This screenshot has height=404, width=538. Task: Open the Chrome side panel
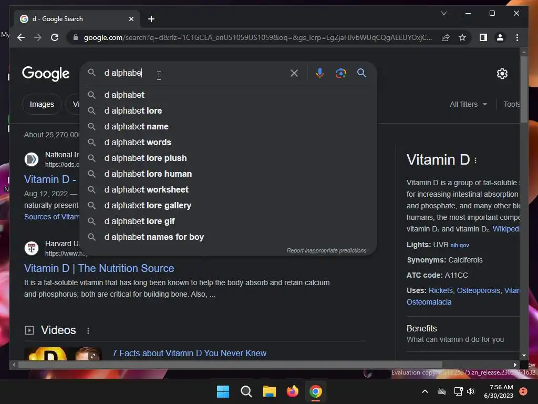coord(483,37)
